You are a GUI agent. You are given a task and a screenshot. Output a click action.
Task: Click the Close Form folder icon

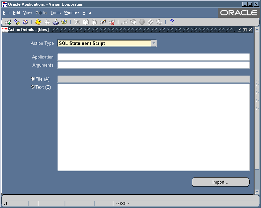point(64,22)
